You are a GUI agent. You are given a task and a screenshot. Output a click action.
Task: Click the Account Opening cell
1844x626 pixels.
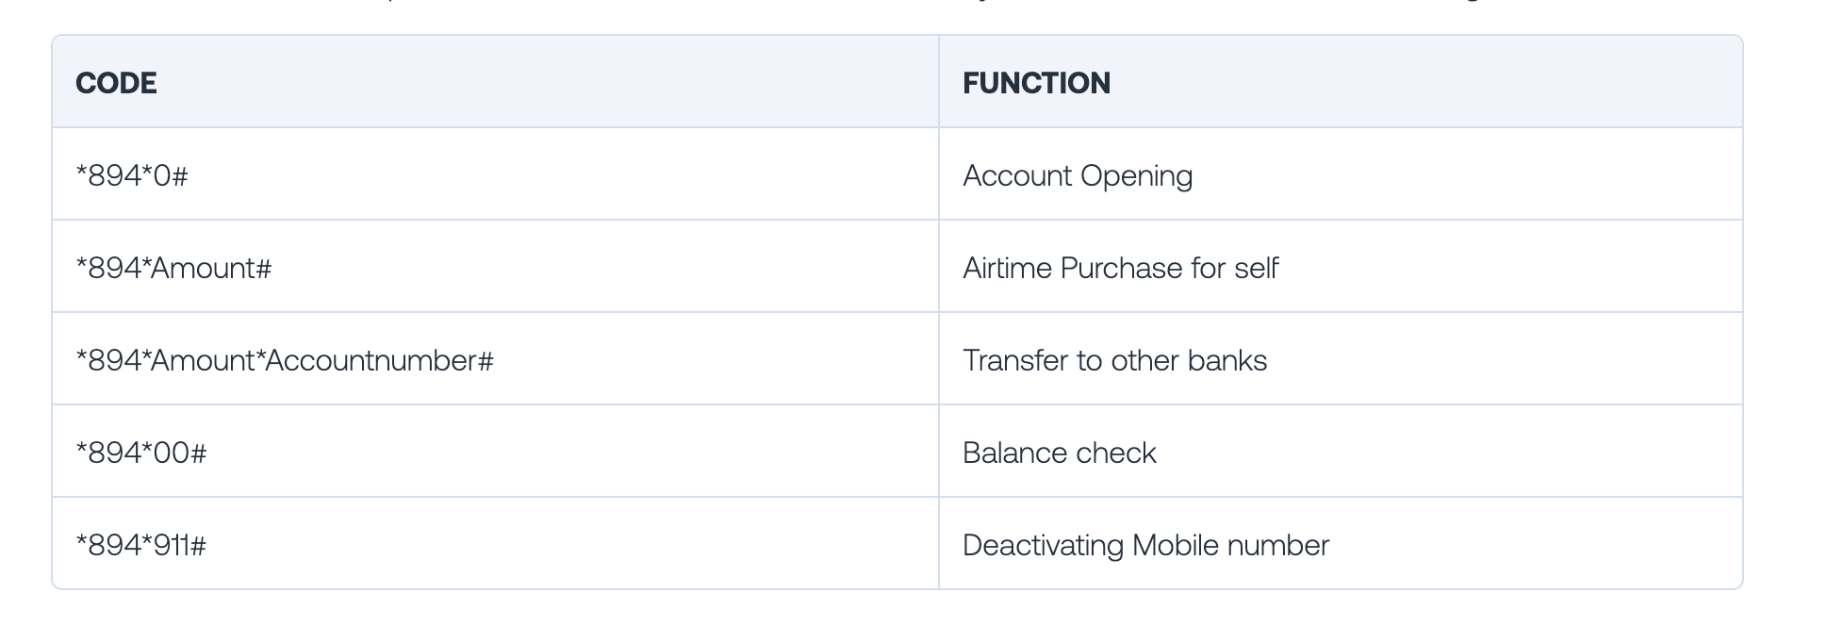tap(1078, 175)
